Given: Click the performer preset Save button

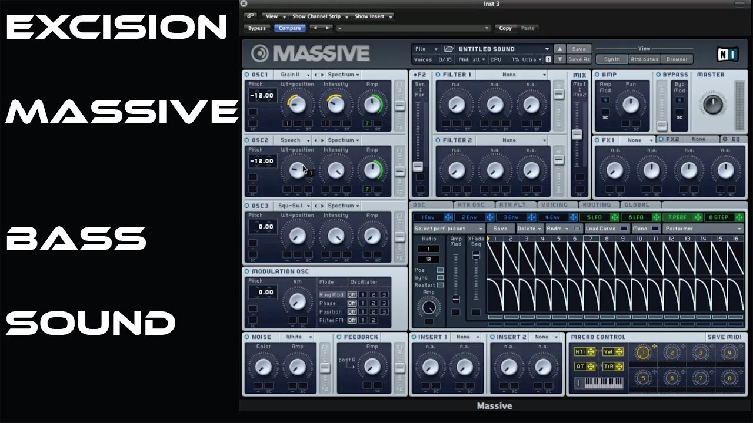Looking at the screenshot, I should click(x=500, y=229).
